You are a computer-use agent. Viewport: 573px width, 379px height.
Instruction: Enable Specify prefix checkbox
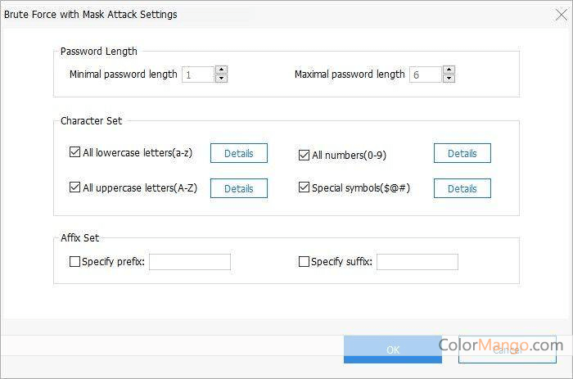click(x=75, y=262)
